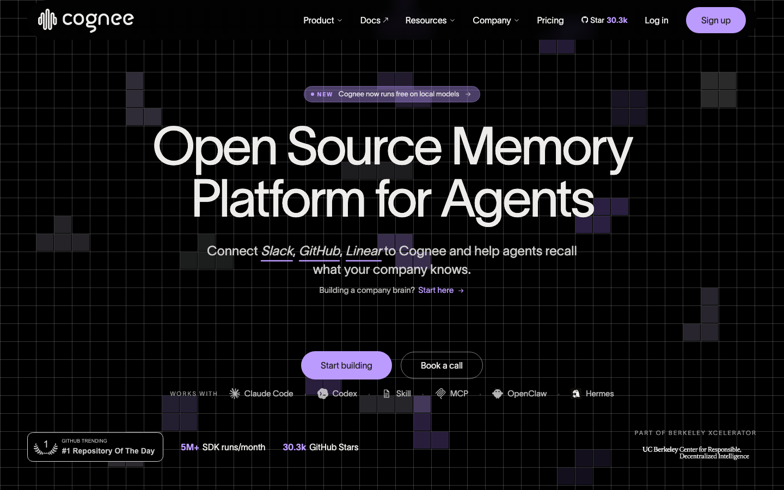Image resolution: width=784 pixels, height=490 pixels.
Task: Click the arrow next to Start here
Action: pos(461,291)
